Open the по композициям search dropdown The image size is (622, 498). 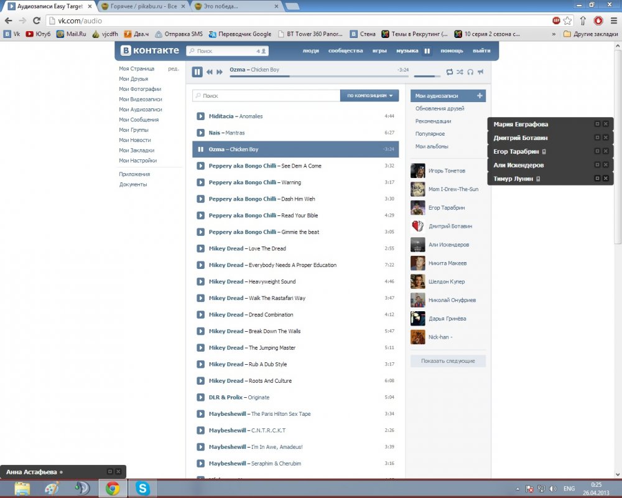point(369,96)
